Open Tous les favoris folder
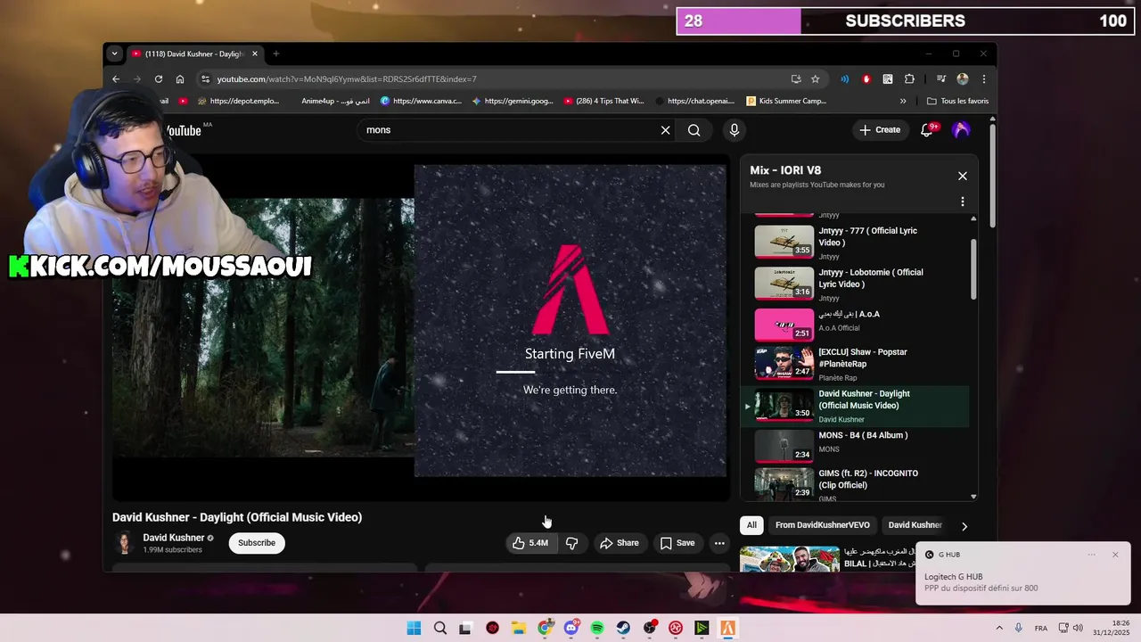The width and height of the screenshot is (1141, 642). (957, 101)
